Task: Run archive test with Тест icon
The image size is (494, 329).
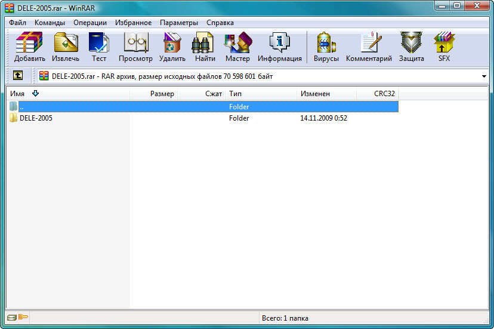Action: tap(99, 42)
